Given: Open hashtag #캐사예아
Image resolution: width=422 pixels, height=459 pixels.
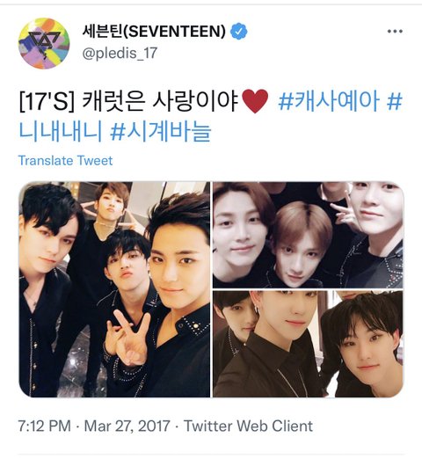Looking at the screenshot, I should pyautogui.click(x=329, y=100).
